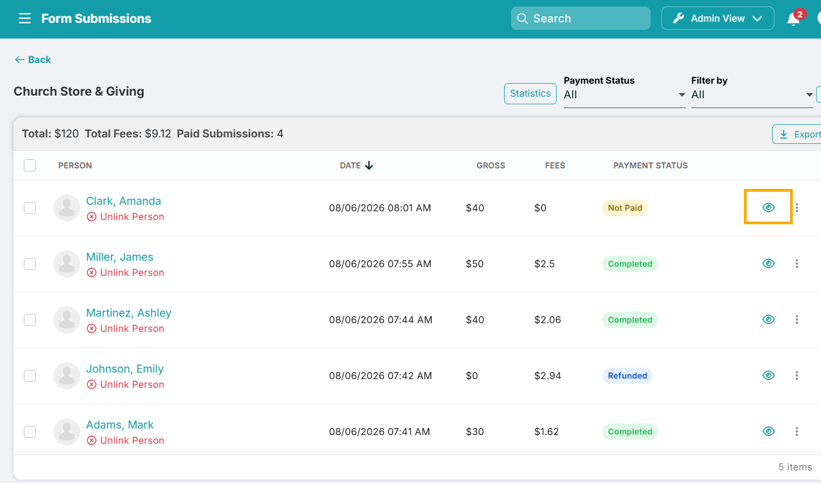Viewport: 821px width, 485px height.
Task: View Martinez, Ashley submission eye icon
Action: (768, 319)
